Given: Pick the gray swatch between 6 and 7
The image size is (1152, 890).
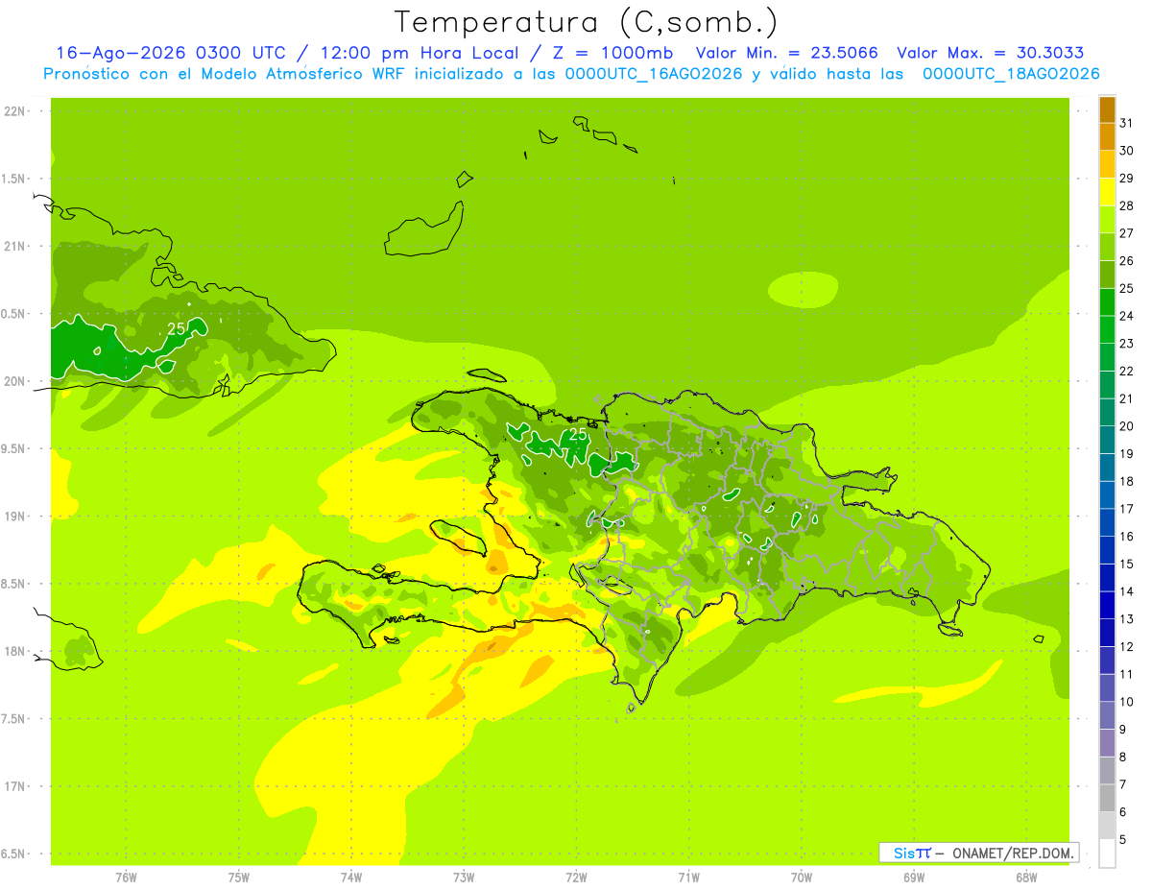Looking at the screenshot, I should (1107, 799).
